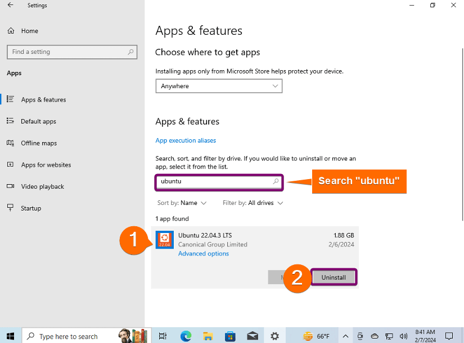Open the clock showing 8:41 AM
Viewport: 464px width, 343px height.
(425, 336)
